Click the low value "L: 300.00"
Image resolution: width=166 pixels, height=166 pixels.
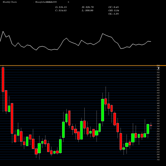click(87, 11)
